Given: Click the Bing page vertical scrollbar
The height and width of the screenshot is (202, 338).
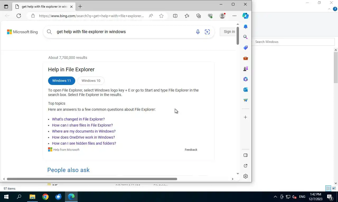Looking at the screenshot, I should [x=238, y=36].
